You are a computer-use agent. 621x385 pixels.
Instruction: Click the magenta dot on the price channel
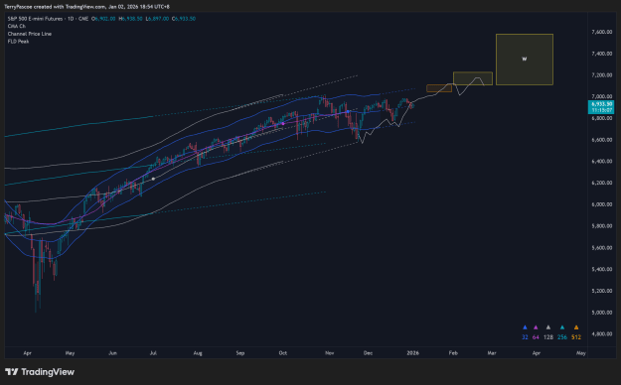(x=283, y=124)
